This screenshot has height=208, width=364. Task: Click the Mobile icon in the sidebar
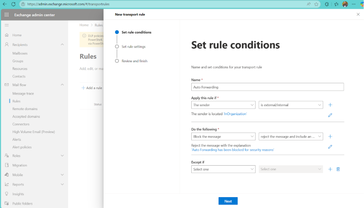(x=7, y=175)
